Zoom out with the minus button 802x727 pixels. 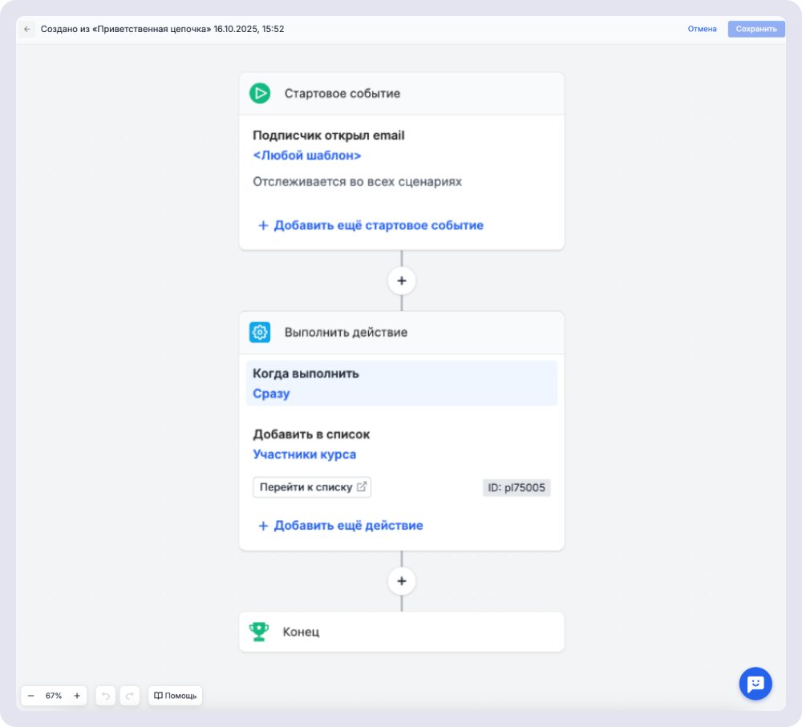tap(31, 696)
